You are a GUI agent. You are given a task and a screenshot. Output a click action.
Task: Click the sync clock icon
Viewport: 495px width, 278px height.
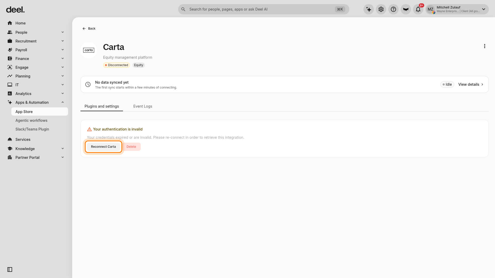(88, 84)
